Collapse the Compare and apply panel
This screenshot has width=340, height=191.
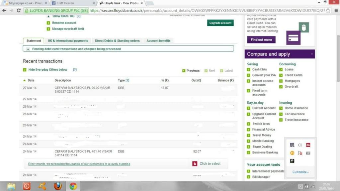pyautogui.click(x=312, y=54)
